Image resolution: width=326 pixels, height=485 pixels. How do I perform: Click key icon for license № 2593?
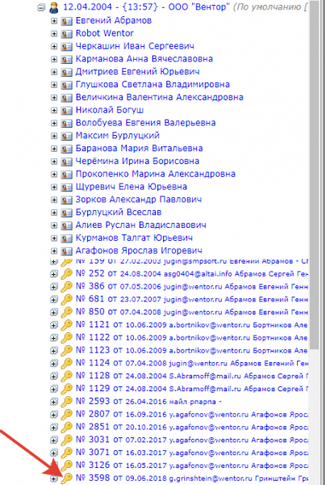[x=66, y=402]
